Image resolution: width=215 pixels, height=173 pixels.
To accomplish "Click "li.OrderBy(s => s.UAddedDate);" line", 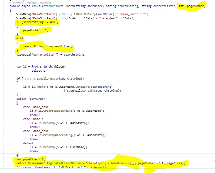I will pyautogui.click(x=59, y=123).
